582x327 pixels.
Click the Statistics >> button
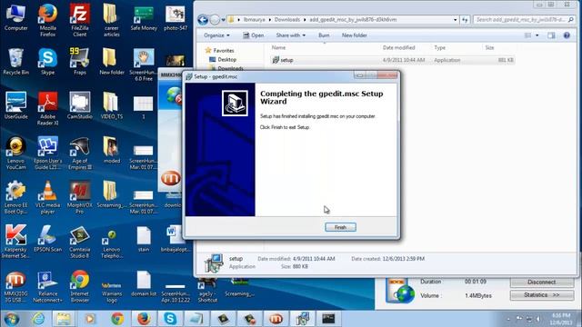pyautogui.click(x=542, y=295)
